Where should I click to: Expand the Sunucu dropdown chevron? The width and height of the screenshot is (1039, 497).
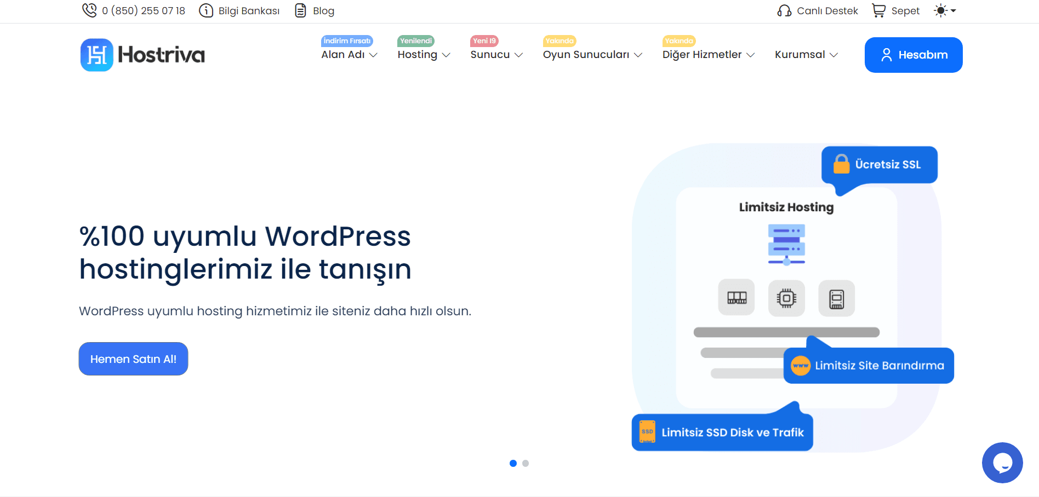[518, 55]
